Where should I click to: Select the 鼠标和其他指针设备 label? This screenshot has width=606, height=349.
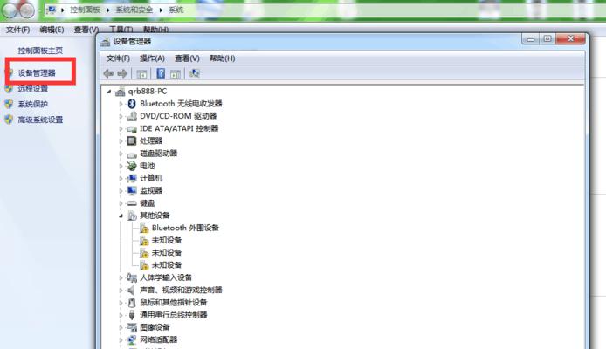174,302
